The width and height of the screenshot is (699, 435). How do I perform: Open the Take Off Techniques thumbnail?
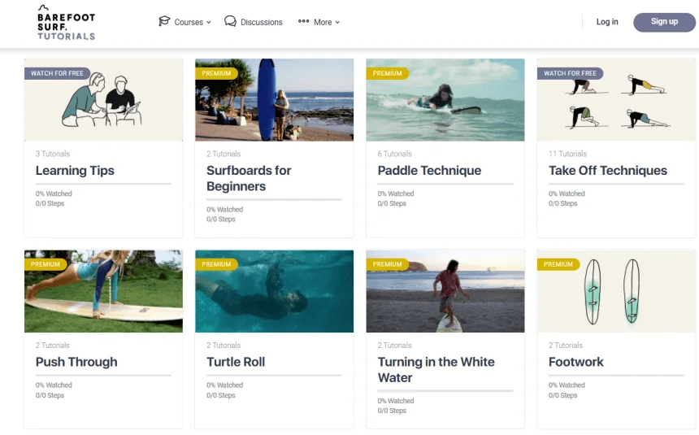616,100
